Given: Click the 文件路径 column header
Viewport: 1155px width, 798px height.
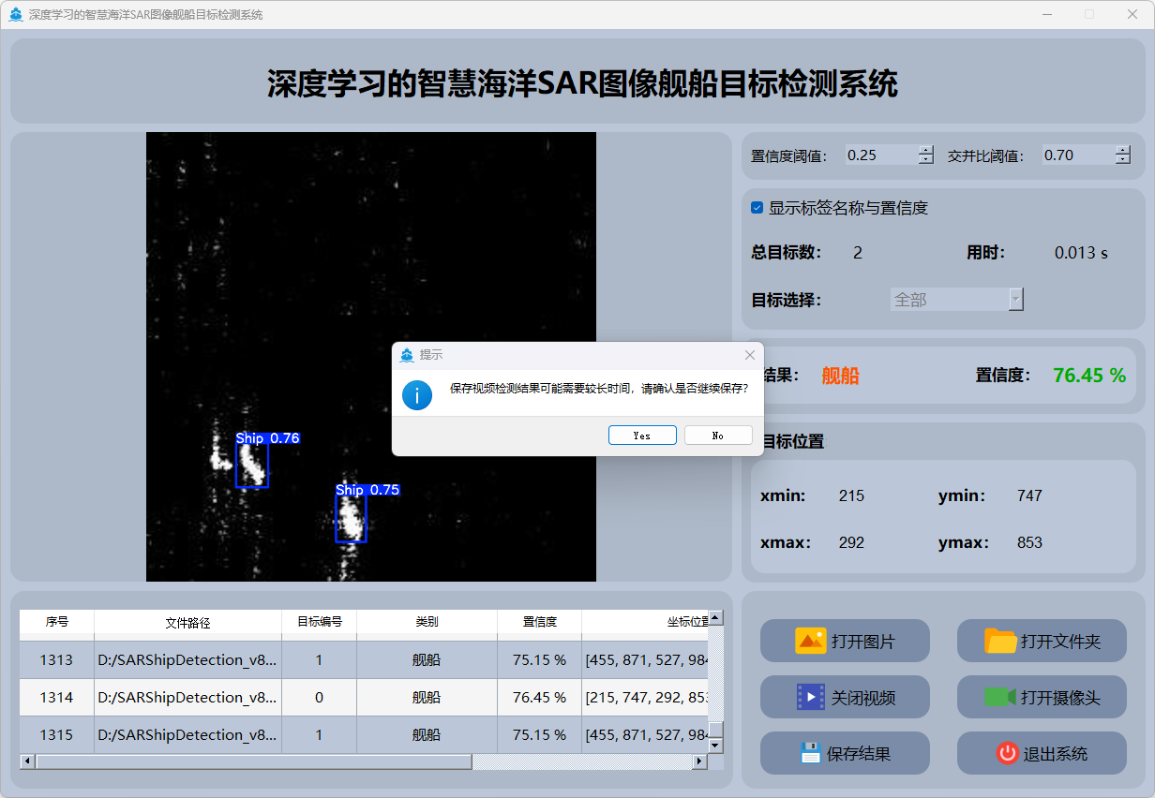Looking at the screenshot, I should pyautogui.click(x=188, y=622).
